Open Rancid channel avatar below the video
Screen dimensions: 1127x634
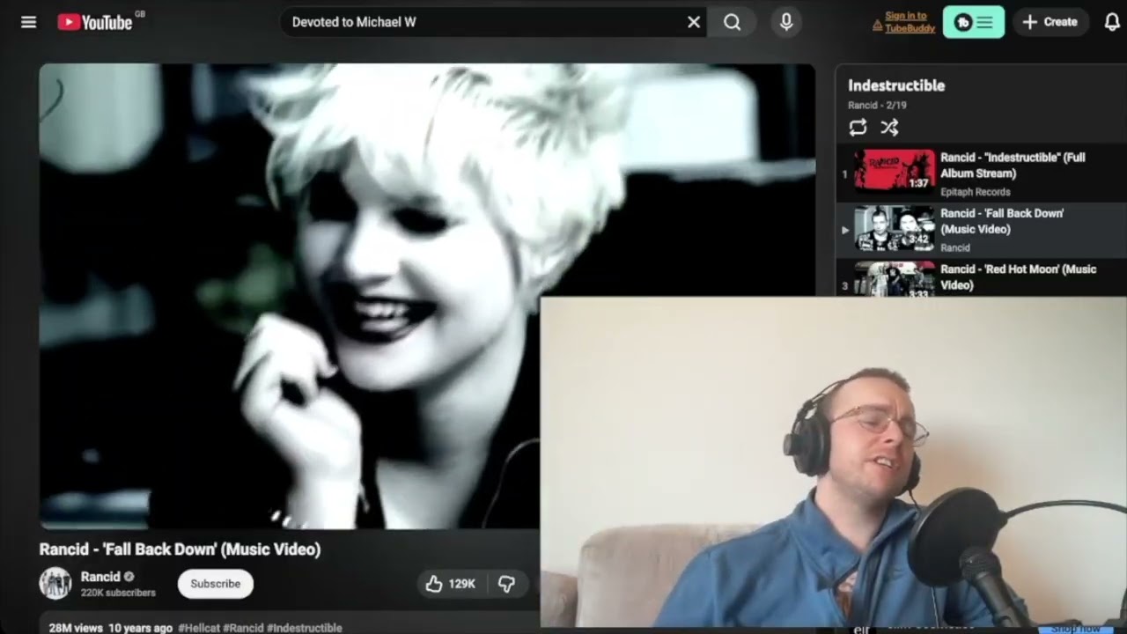55,584
